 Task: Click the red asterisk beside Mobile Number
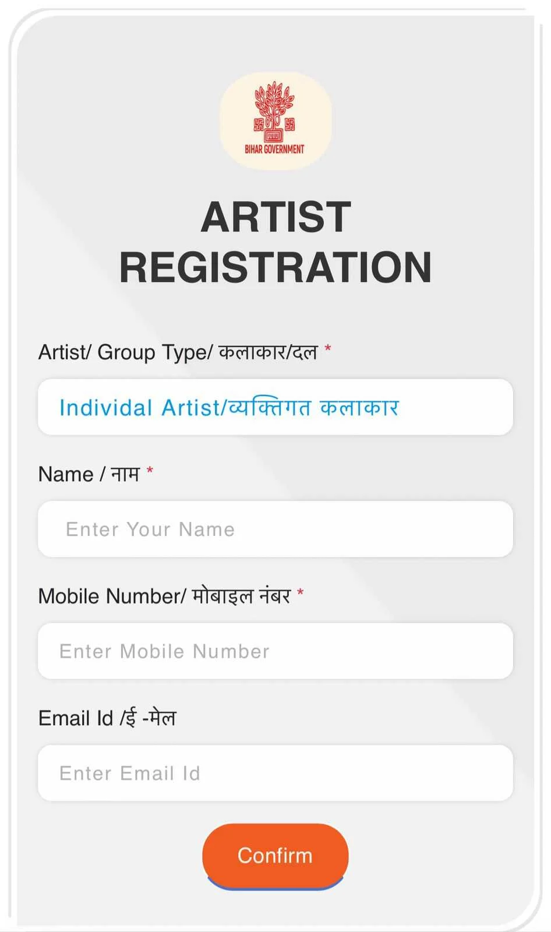pos(301,592)
